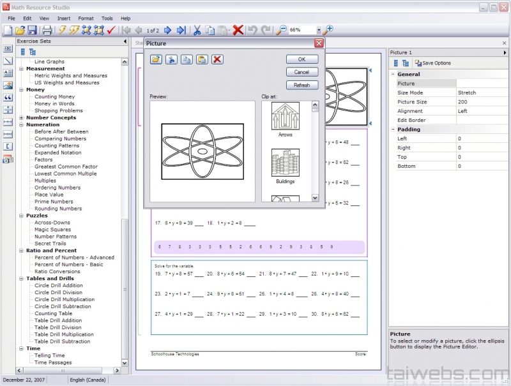
Task: Click the open folder icon in Picture dialog
Action: (x=156, y=59)
